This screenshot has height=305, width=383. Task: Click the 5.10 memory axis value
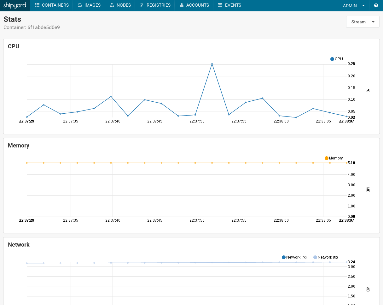pyautogui.click(x=351, y=163)
